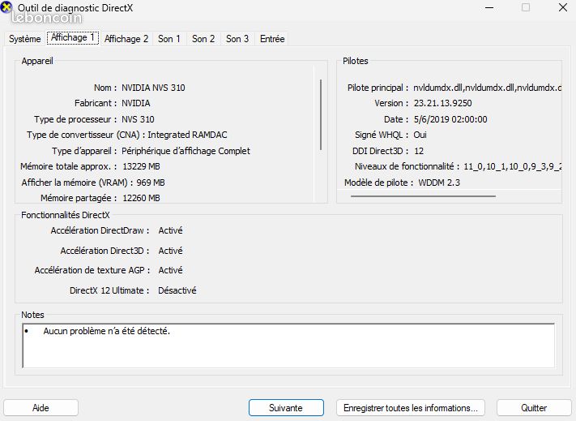The width and height of the screenshot is (576, 421).
Task: Go to the Son 1 tab
Action: [169, 39]
